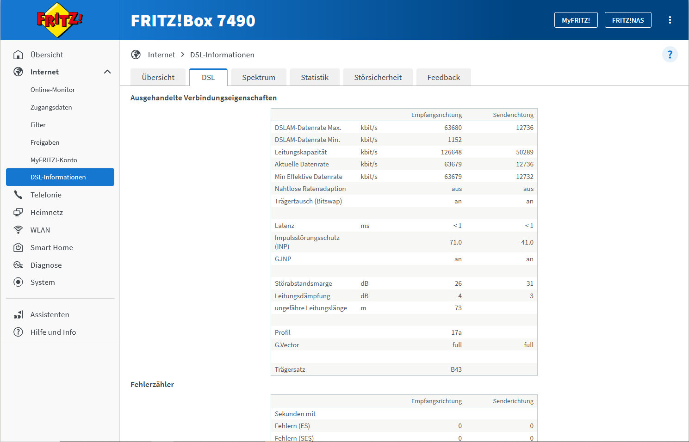Click the Smart Home icon
689x442 pixels.
pyautogui.click(x=18, y=247)
